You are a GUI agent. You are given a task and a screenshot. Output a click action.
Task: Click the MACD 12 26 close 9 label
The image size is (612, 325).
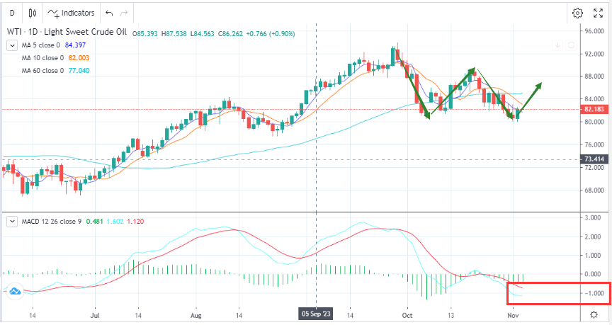[x=52, y=221]
